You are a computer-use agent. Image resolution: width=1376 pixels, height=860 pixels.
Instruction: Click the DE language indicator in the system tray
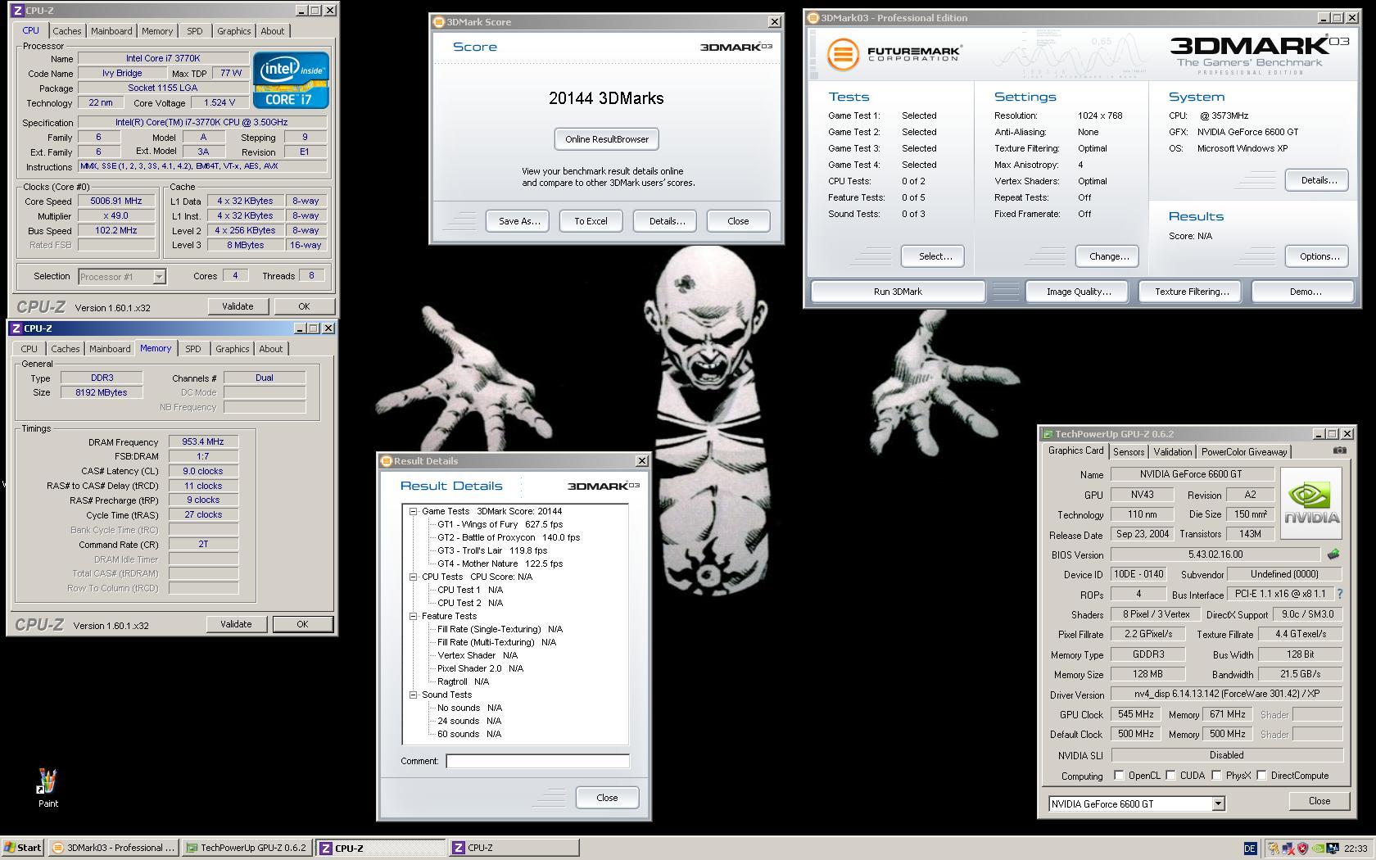pyautogui.click(x=1250, y=849)
